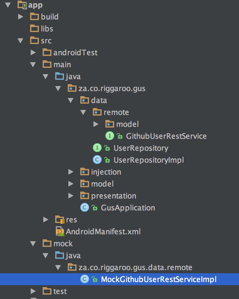The image size is (239, 299).
Task: Collapse the data package arrow
Action: click(71, 101)
